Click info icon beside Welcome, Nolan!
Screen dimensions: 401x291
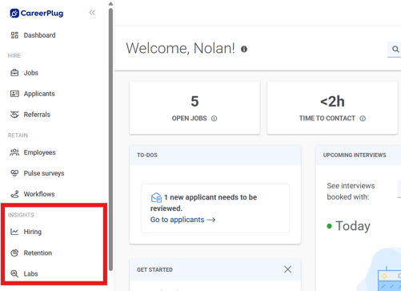[x=244, y=49]
